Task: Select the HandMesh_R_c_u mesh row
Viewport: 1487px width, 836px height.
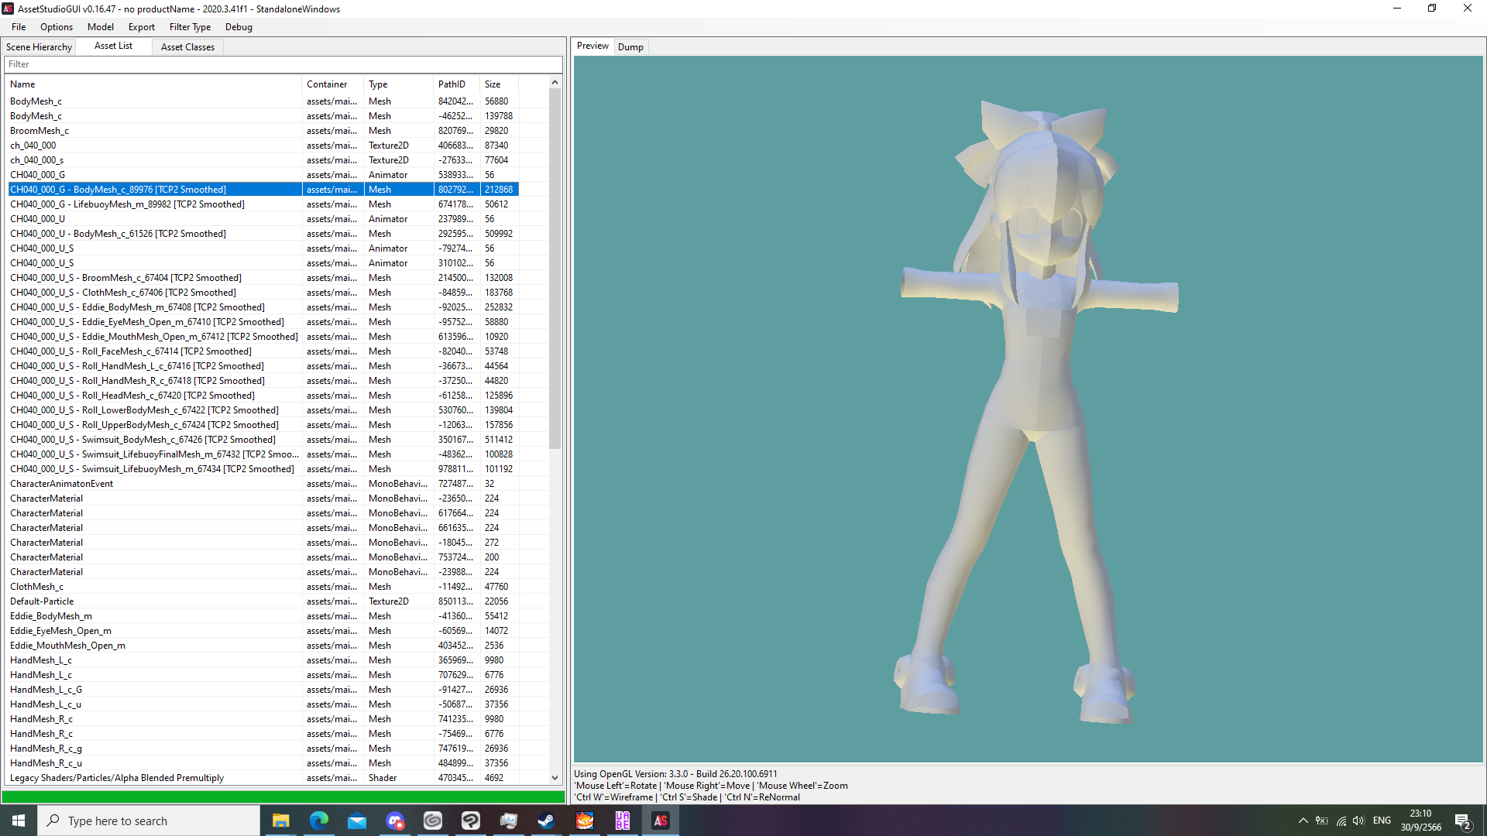Action: (263, 763)
